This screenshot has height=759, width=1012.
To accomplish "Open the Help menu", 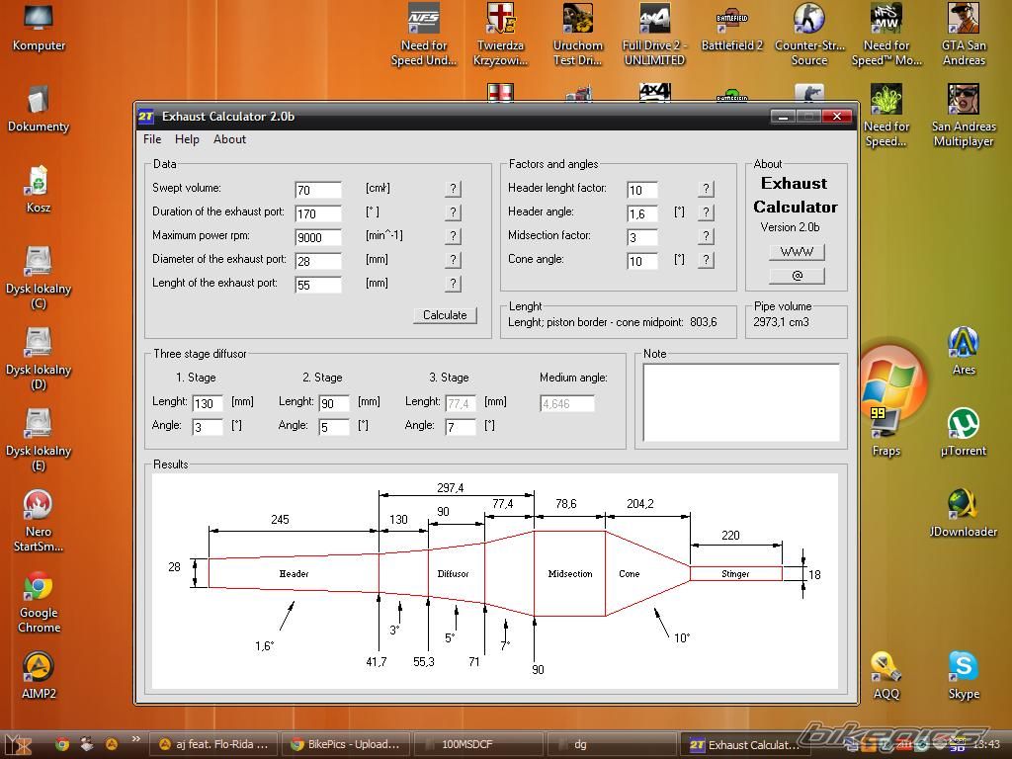I will tap(187, 139).
